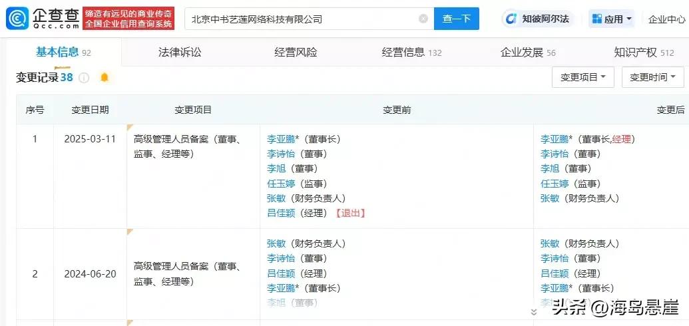689x326 pixels.
Task: Switch to 经营风险 tab
Action: pos(296,53)
